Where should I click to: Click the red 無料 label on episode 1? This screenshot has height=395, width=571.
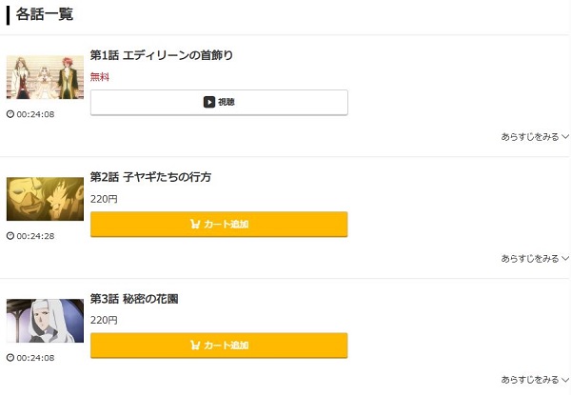(x=100, y=77)
